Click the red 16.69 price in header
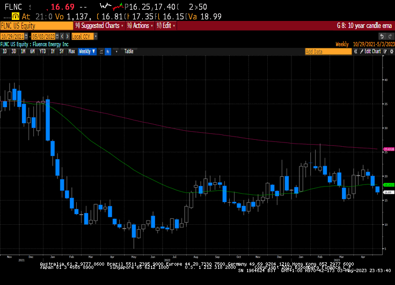The height and width of the screenshot is (285, 395). click(x=63, y=7)
